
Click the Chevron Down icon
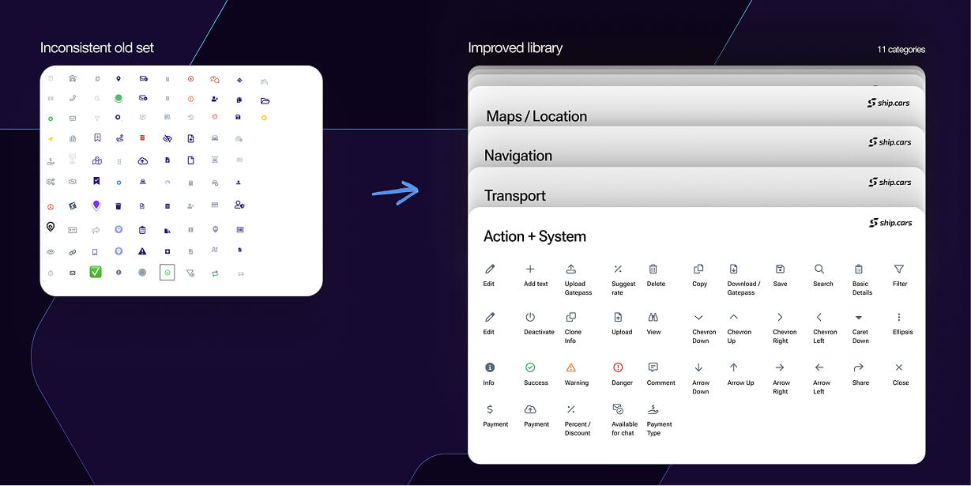click(x=700, y=318)
